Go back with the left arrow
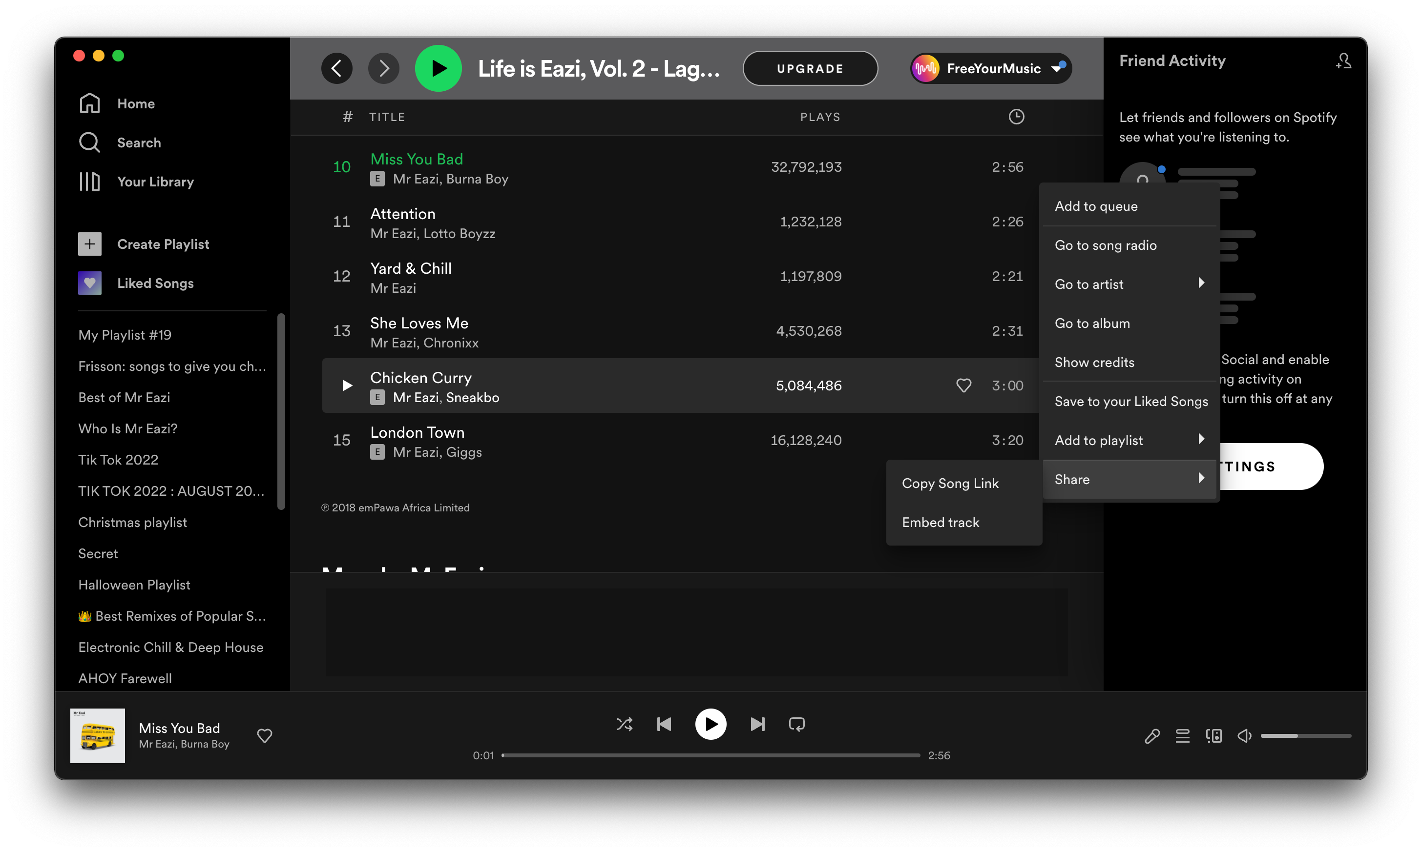The height and width of the screenshot is (852, 1422). coord(336,68)
